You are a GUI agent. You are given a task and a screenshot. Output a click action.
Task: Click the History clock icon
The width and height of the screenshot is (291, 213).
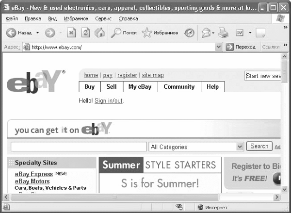(x=189, y=33)
